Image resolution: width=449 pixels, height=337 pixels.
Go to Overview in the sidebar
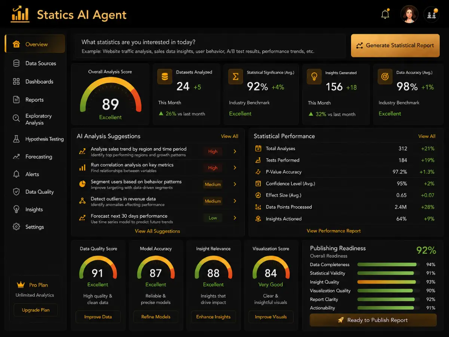click(x=35, y=44)
